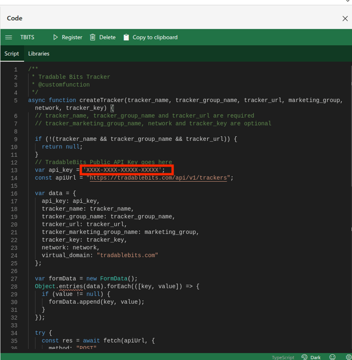Click "tracker_marketing_group_name: marketing_group," line
This screenshot has width=352, height=360.
pos(120,232)
